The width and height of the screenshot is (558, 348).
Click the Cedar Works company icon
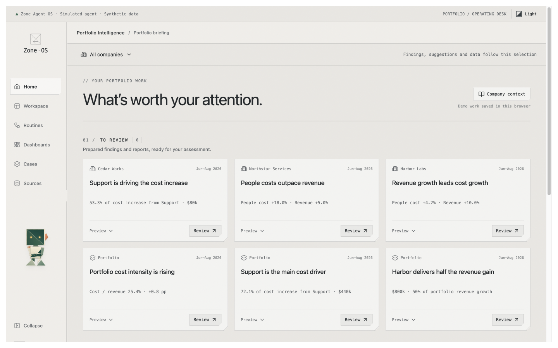[93, 169]
